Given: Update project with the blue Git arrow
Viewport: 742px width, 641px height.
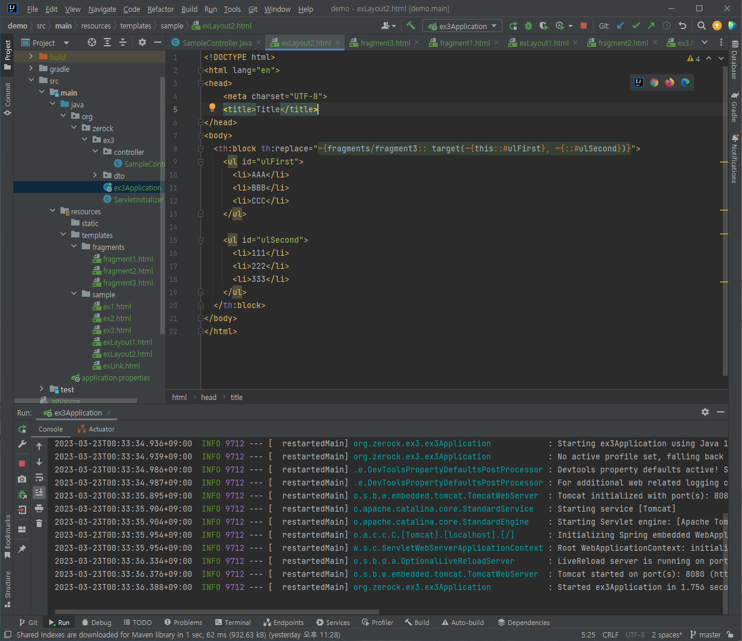Looking at the screenshot, I should click(620, 26).
